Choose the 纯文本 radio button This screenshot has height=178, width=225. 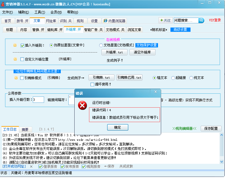click(191, 78)
